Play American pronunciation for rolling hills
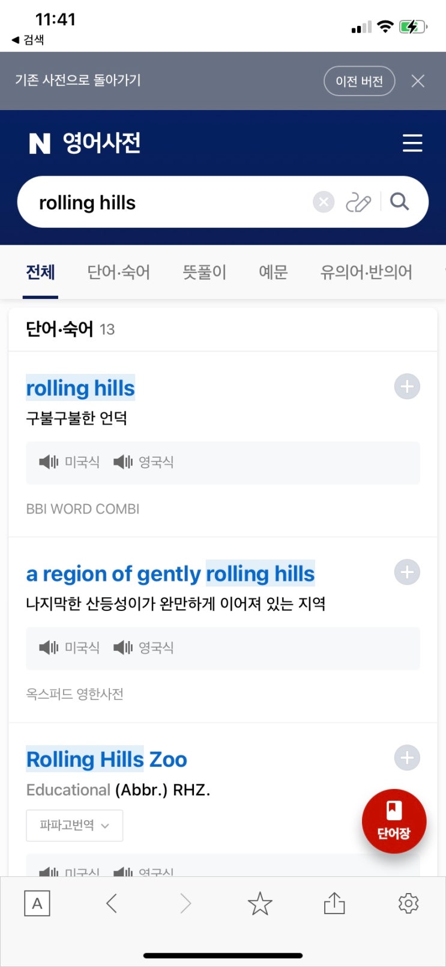This screenshot has width=446, height=967. coord(69,462)
